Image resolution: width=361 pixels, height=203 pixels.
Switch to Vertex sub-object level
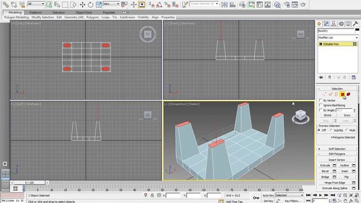pos(324,94)
